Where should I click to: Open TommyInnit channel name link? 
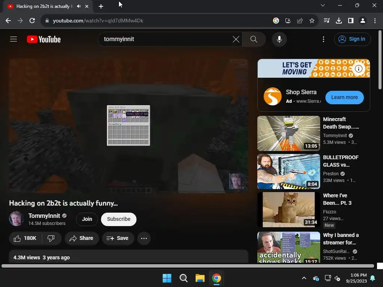point(44,216)
